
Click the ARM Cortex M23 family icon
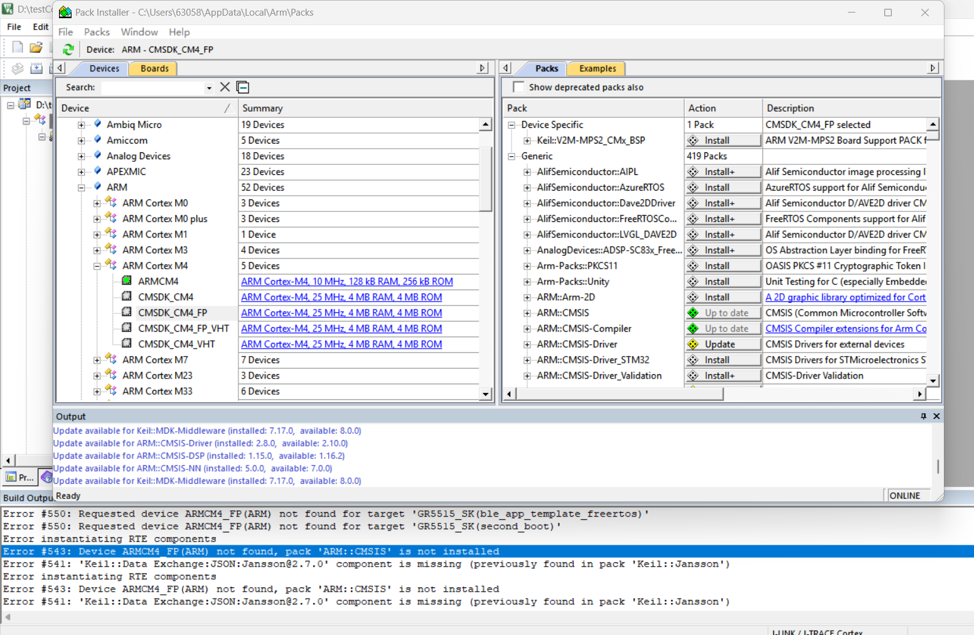click(x=111, y=374)
